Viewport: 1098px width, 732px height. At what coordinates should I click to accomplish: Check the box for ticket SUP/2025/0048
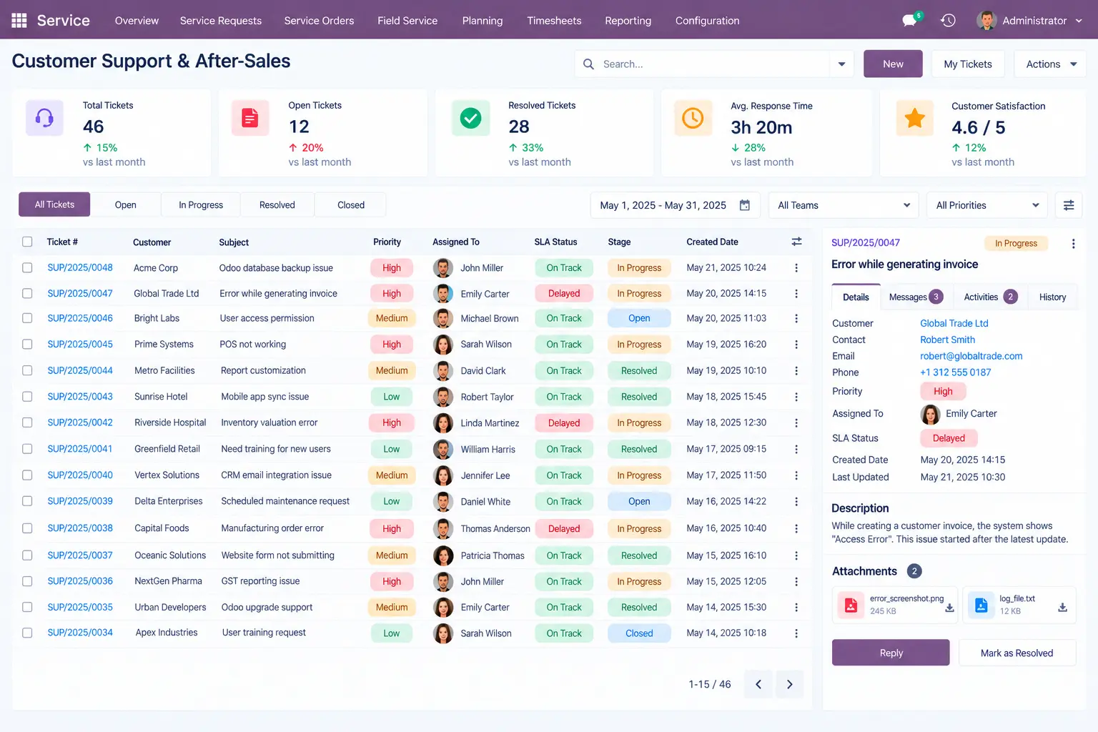[27, 268]
